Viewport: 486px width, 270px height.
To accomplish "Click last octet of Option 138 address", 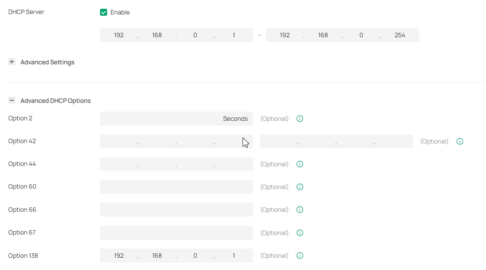I will 234,256.
